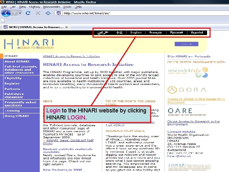229x172 pixels.
Task: Open the Help menu
Action: [78, 7]
